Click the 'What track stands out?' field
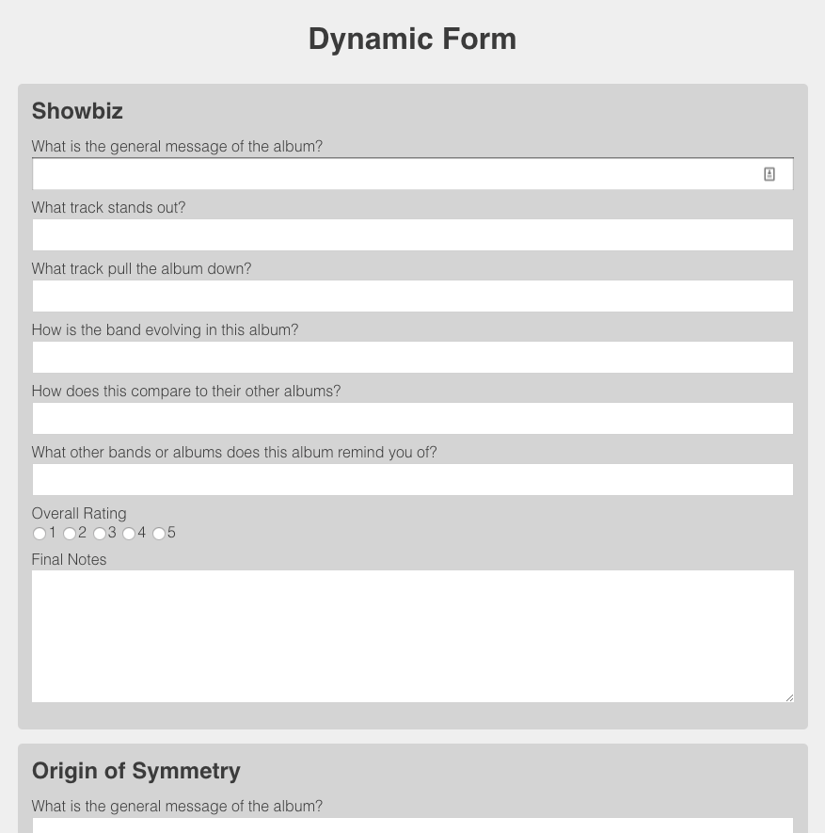The image size is (825, 833). (412, 234)
